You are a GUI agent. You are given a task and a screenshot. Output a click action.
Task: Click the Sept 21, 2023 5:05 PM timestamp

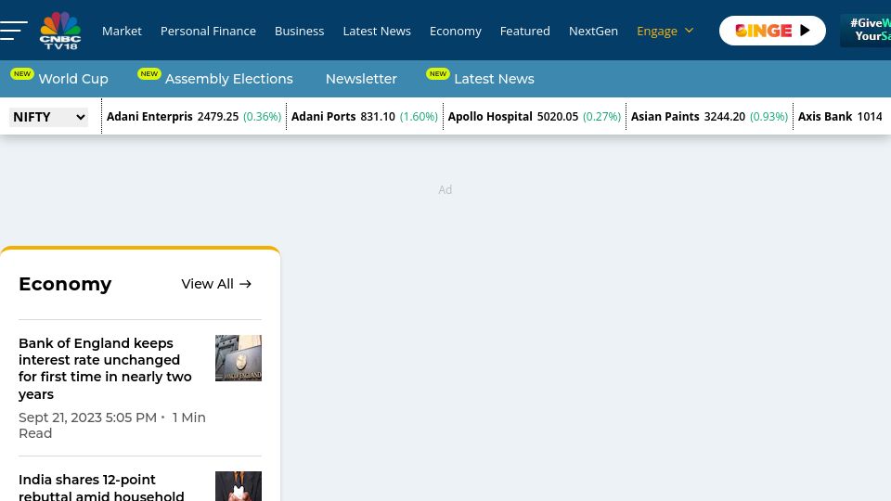pyautogui.click(x=87, y=417)
